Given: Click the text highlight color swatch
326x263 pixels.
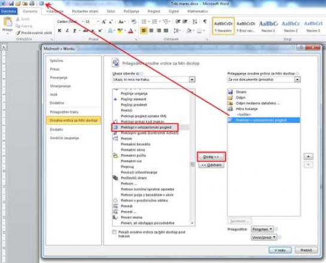Looking at the screenshot, I should (x=120, y=31).
